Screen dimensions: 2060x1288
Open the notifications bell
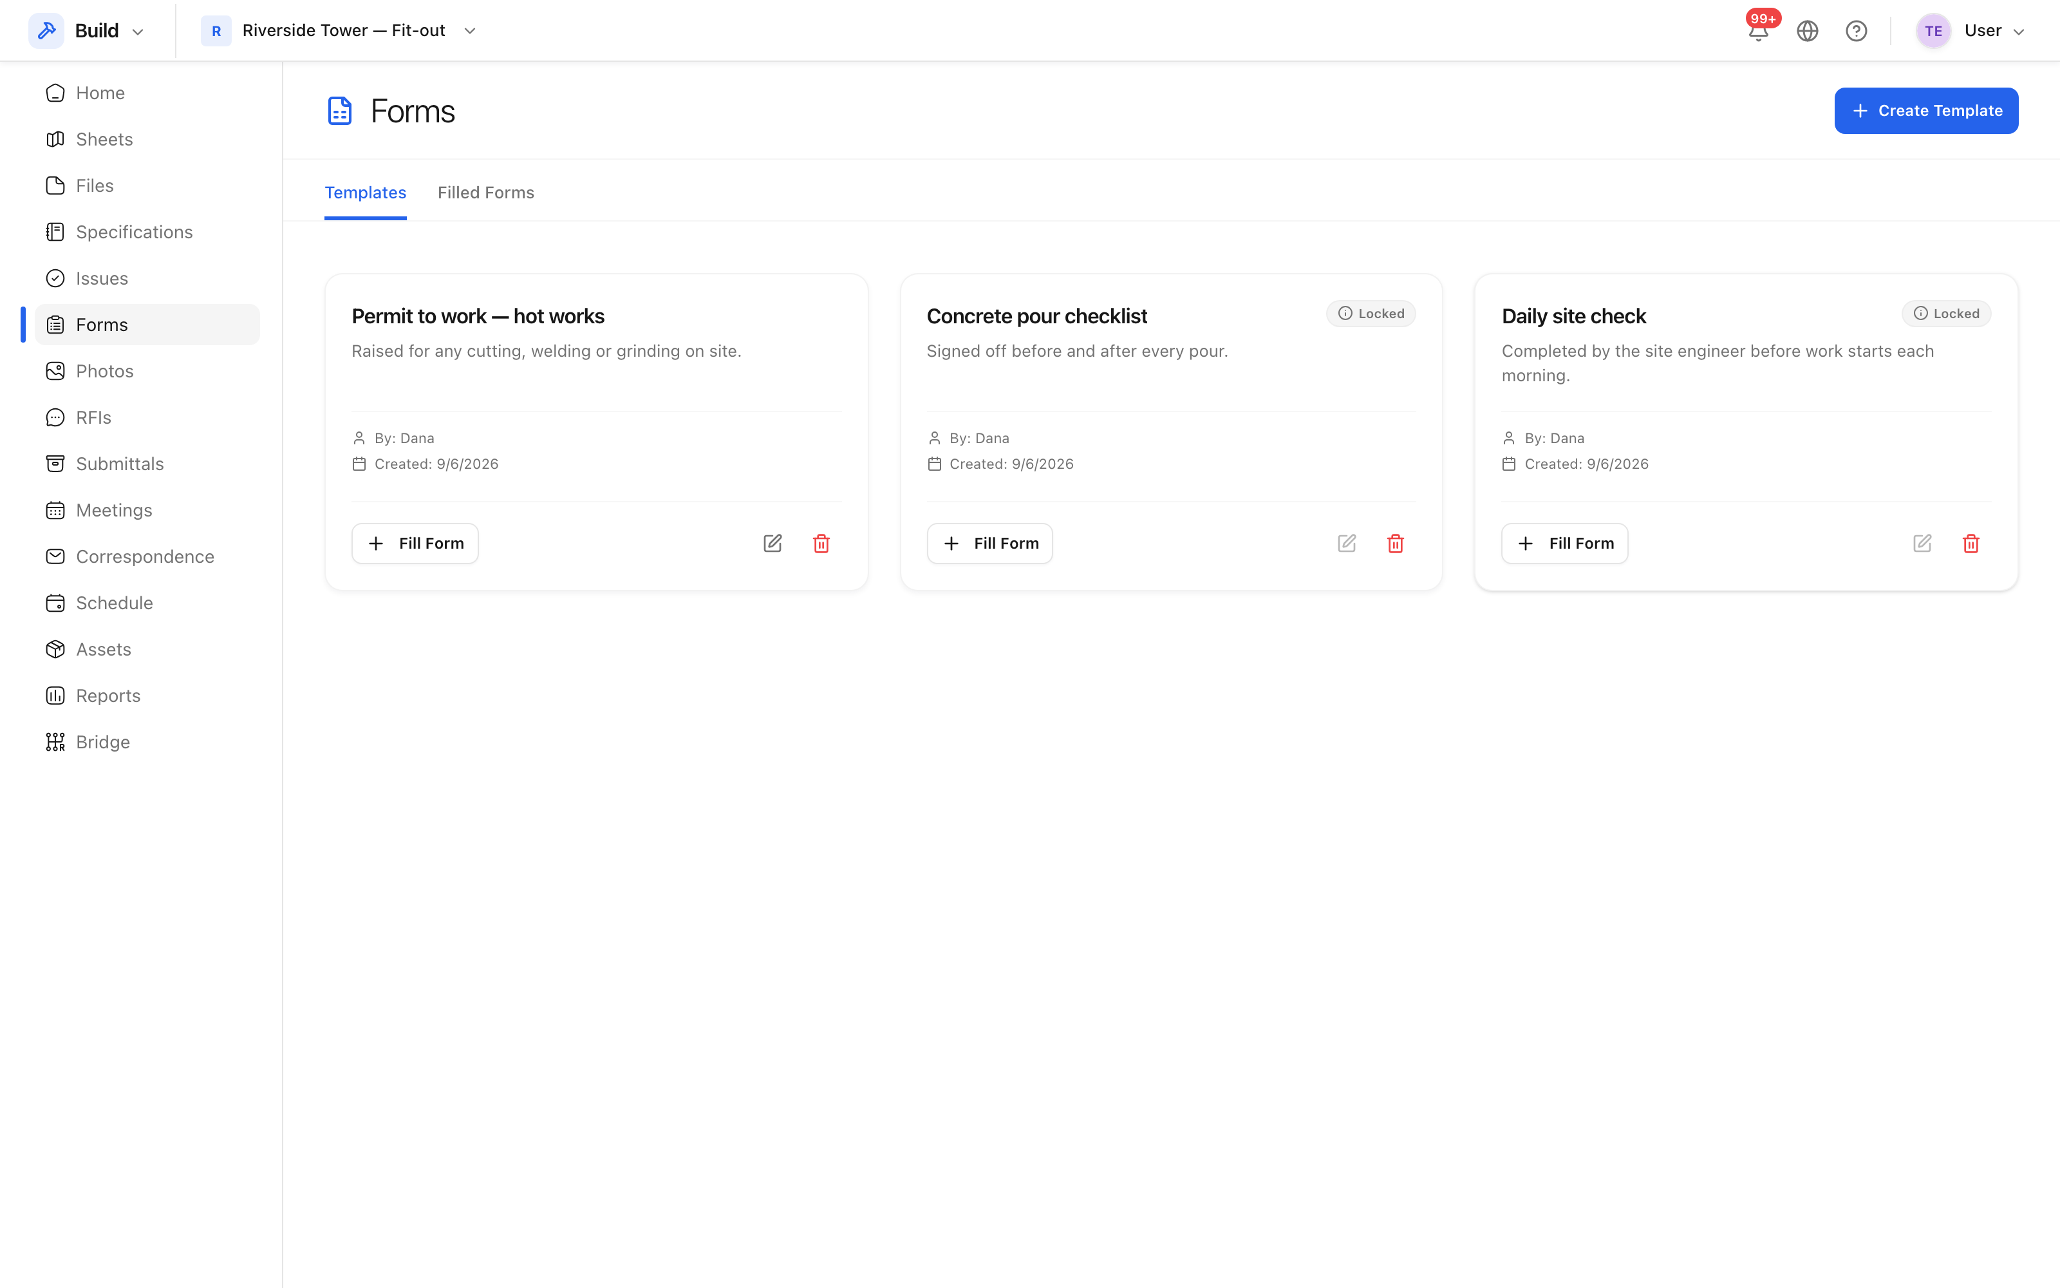1758,31
